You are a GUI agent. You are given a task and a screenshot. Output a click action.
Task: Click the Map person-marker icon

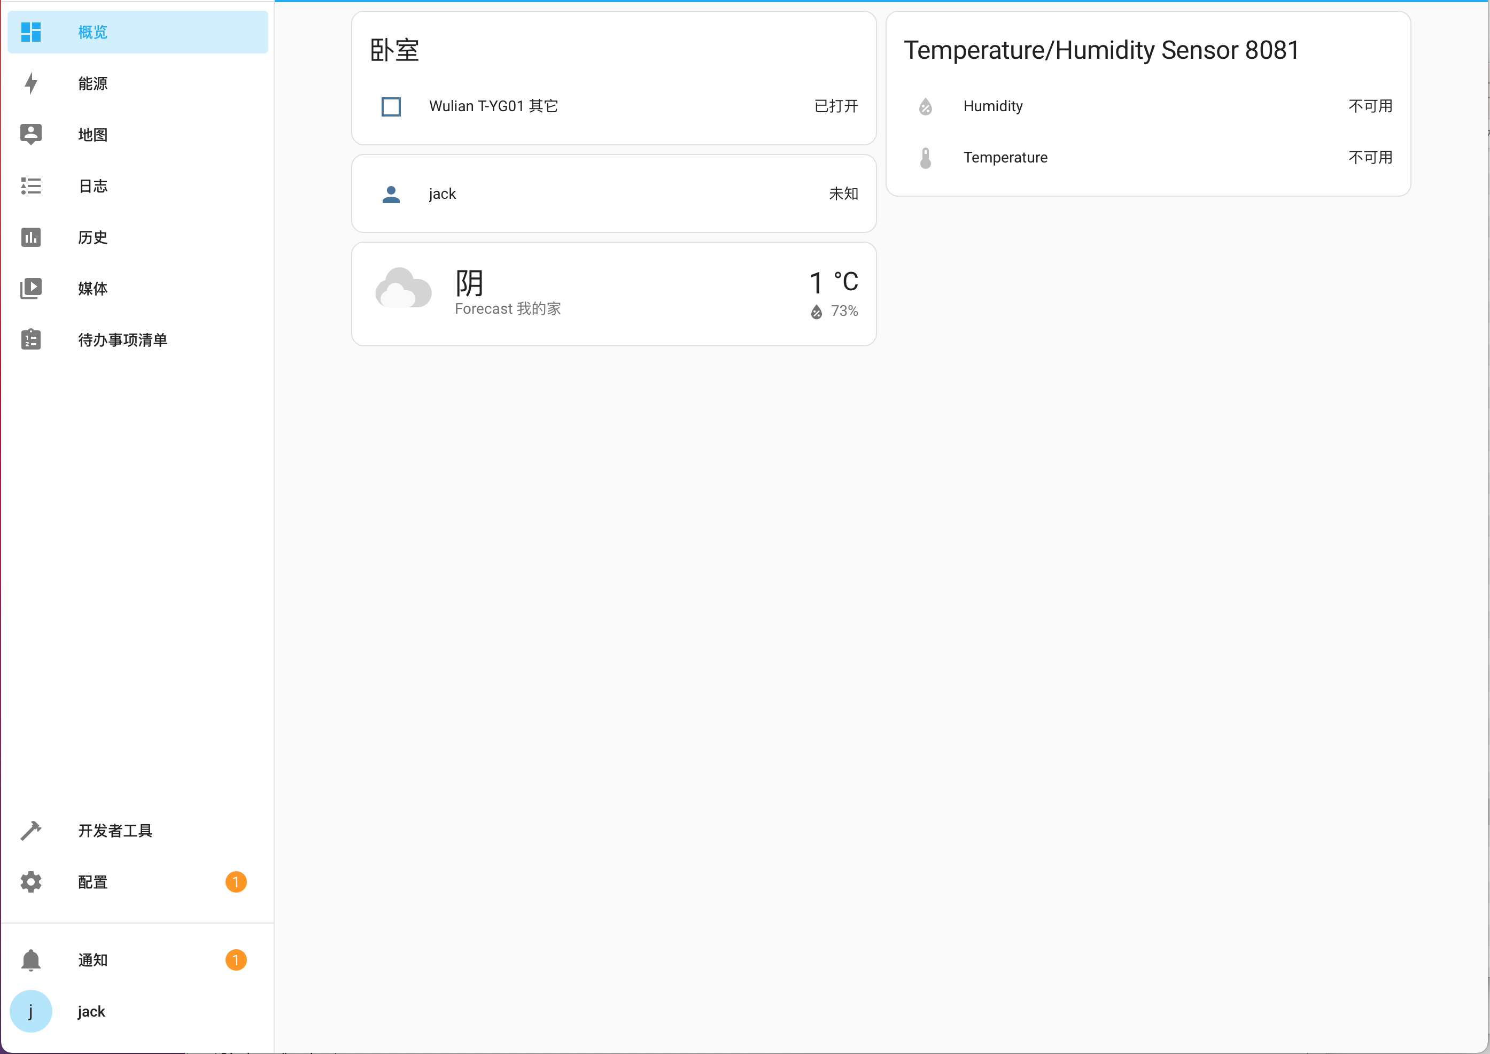[30, 134]
